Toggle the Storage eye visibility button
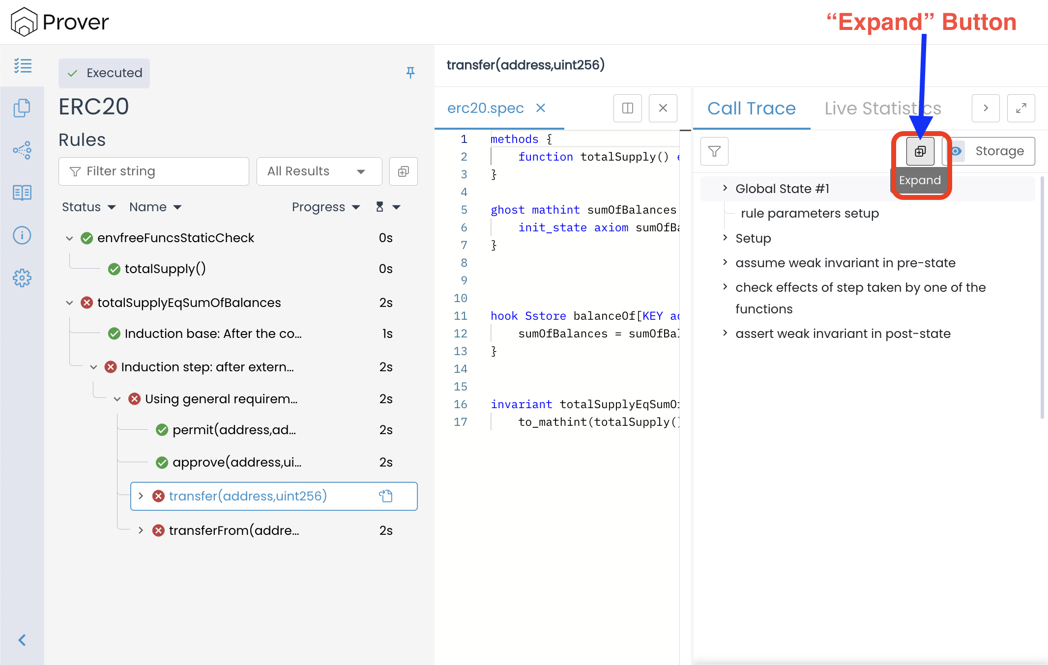This screenshot has height=665, width=1048. [957, 151]
